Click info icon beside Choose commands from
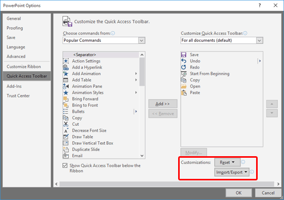The height and width of the screenshot is (200, 284). pos(113,33)
